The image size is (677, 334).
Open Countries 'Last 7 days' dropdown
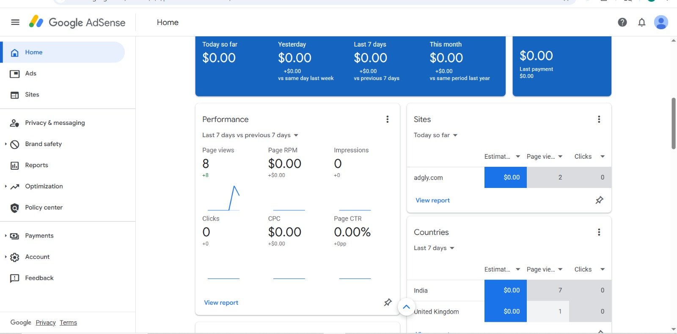pos(434,248)
